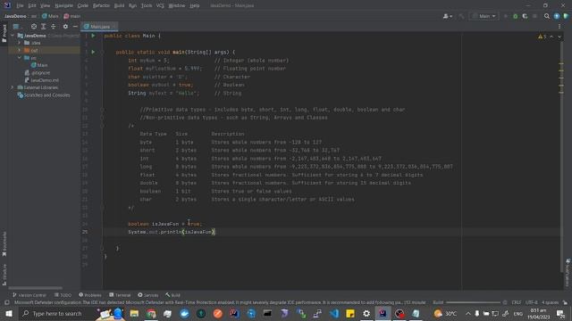The height and width of the screenshot is (321, 572).
Task: Click in the Windows search box
Action: (57, 313)
